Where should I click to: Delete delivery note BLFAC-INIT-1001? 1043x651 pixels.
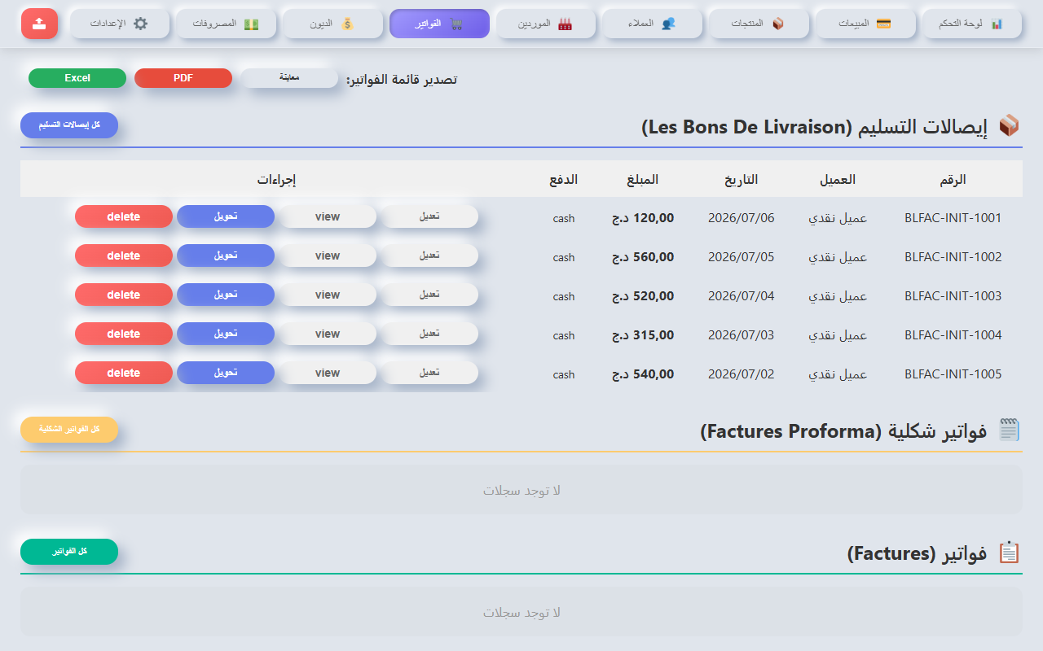[124, 216]
